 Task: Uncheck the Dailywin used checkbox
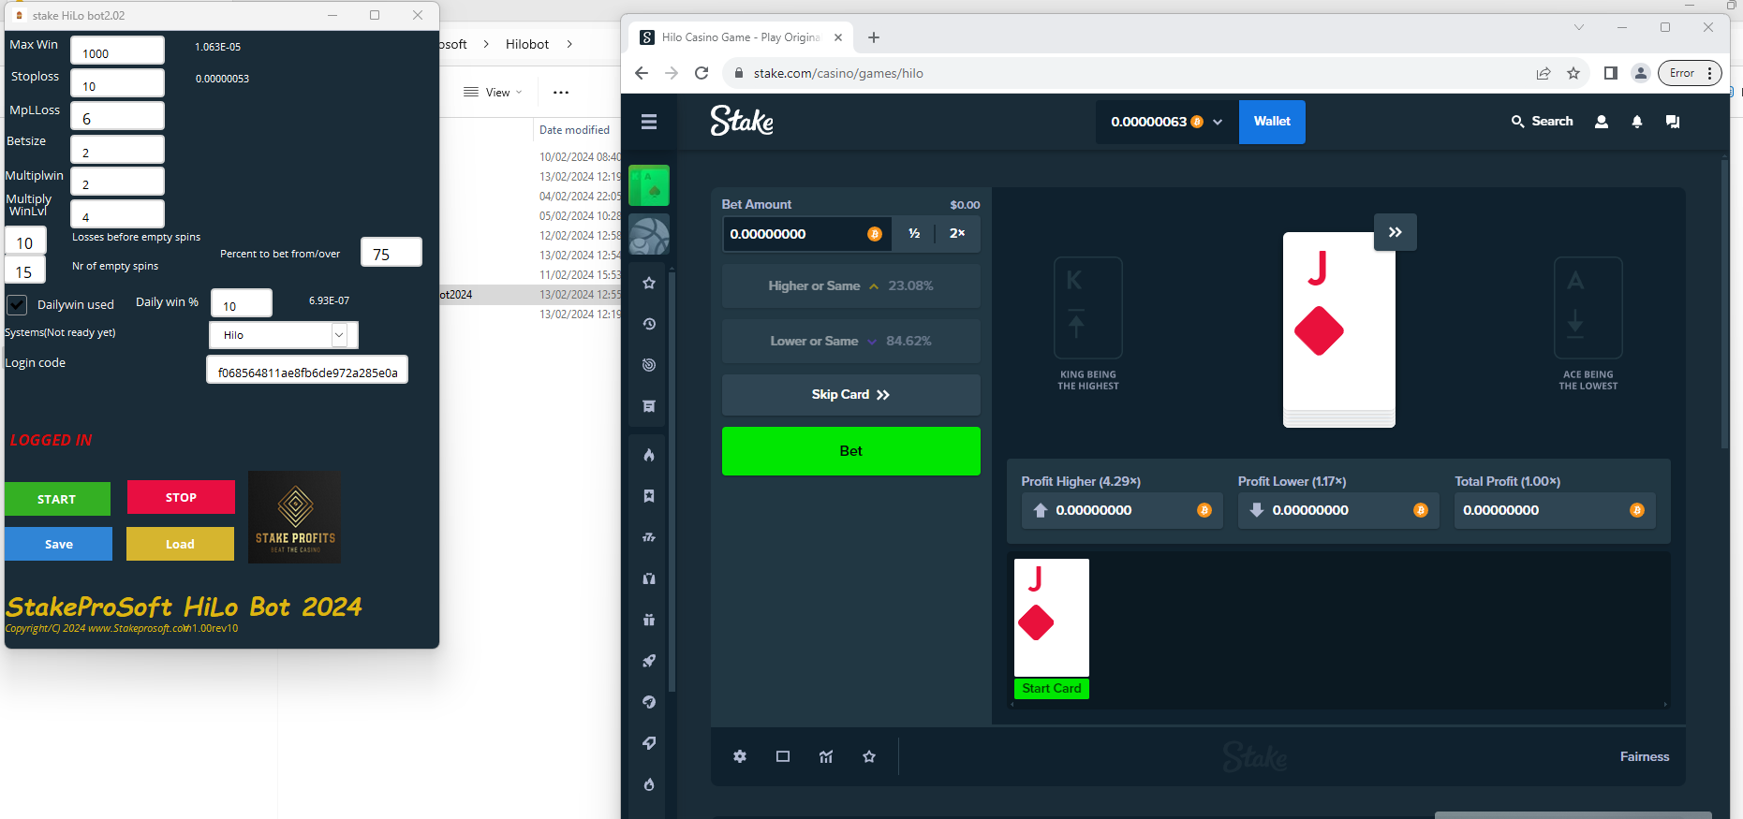point(18,304)
